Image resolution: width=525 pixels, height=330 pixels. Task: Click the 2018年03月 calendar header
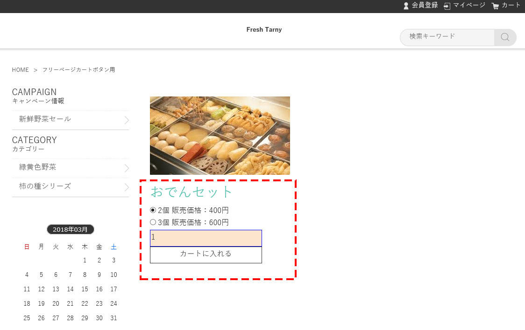tap(71, 229)
